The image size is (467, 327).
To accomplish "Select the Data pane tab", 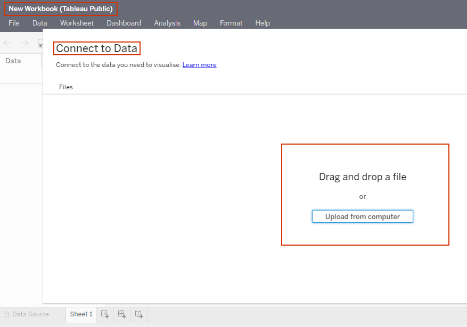I will [13, 61].
